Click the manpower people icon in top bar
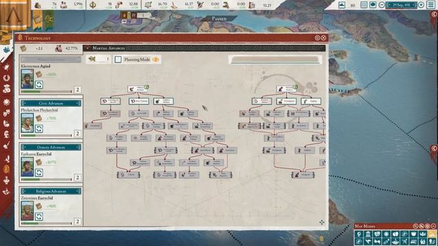The image size is (438, 246). pyautogui.click(x=64, y=5)
